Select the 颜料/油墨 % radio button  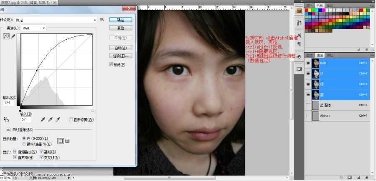point(24,144)
